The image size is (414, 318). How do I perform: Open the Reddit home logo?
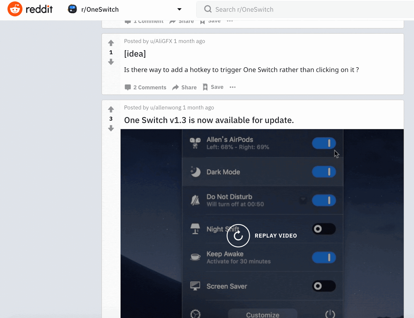tap(30, 9)
